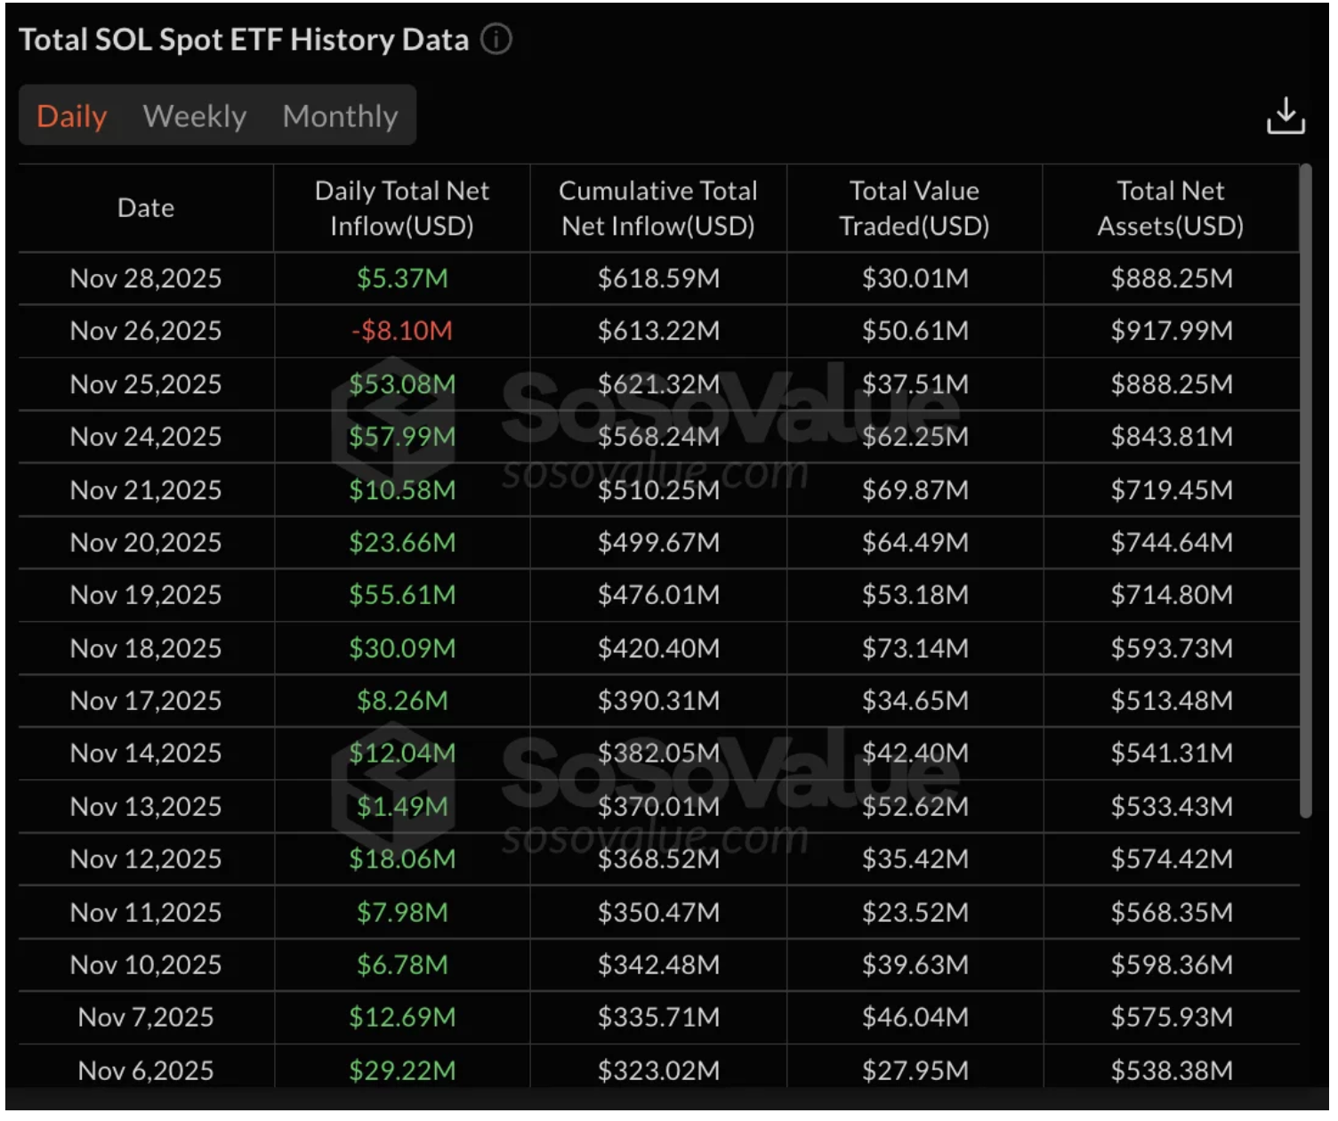Click the Daily Total Net Inflow header
The width and height of the screenshot is (1338, 1121).
click(x=402, y=208)
